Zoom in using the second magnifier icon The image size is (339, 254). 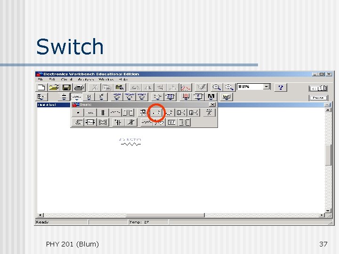[x=229, y=87]
